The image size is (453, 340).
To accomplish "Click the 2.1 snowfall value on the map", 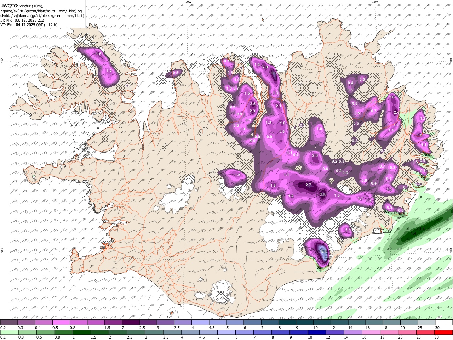I will [x=278, y=106].
